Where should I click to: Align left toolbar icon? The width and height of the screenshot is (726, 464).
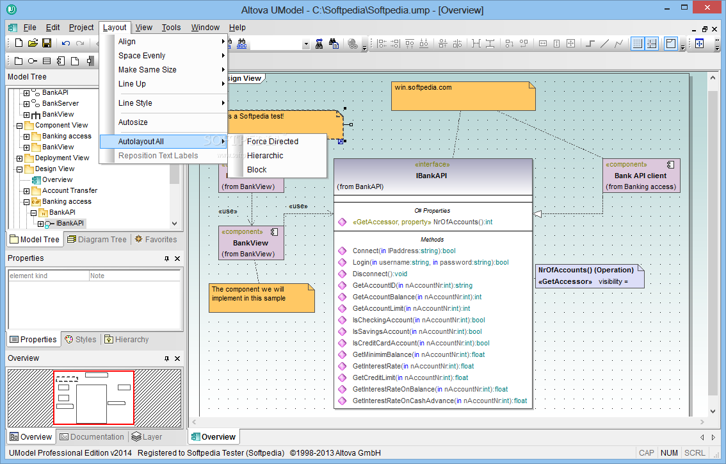point(382,44)
